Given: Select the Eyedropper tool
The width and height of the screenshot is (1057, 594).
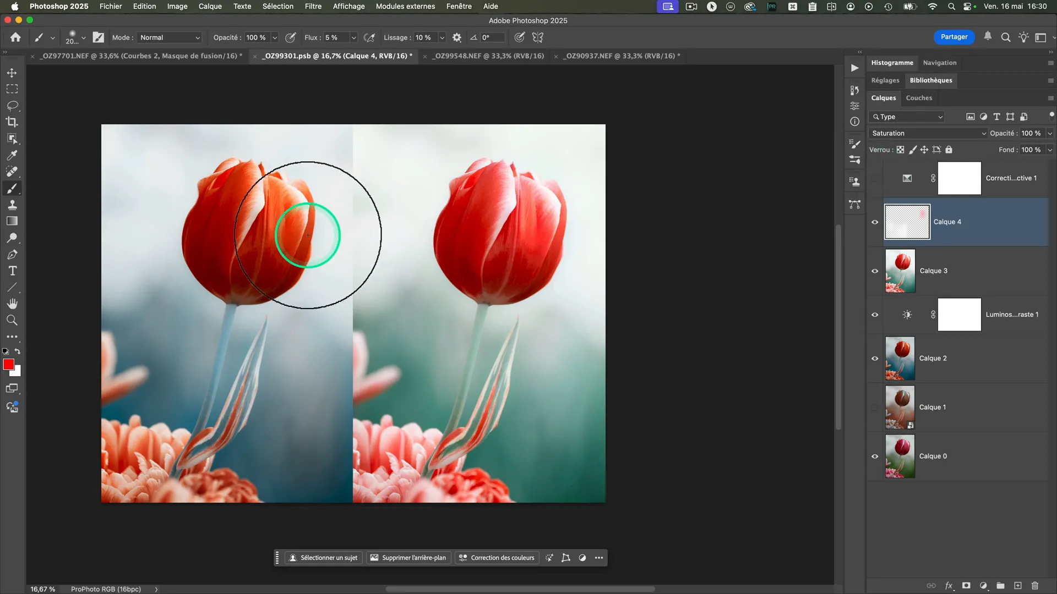Looking at the screenshot, I should [12, 155].
